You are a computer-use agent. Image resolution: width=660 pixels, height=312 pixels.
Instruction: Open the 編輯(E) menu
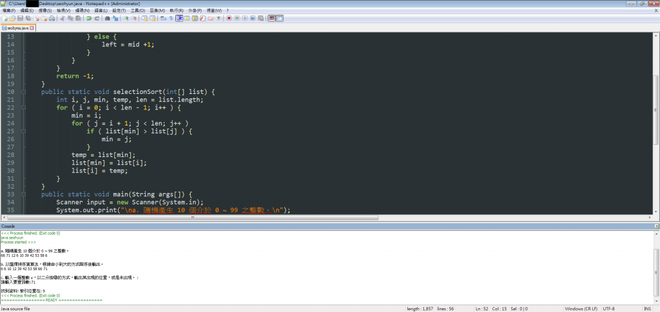click(x=27, y=10)
